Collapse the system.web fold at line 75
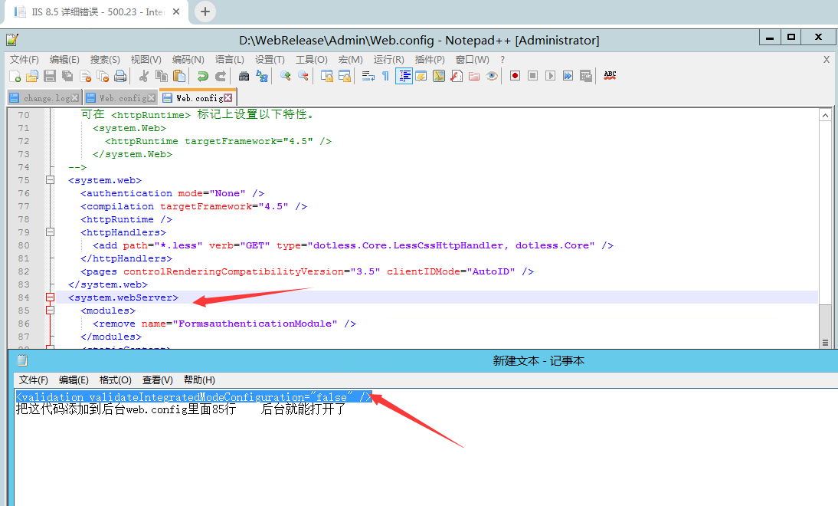Viewport: 838px width, 506px height. 51,180
